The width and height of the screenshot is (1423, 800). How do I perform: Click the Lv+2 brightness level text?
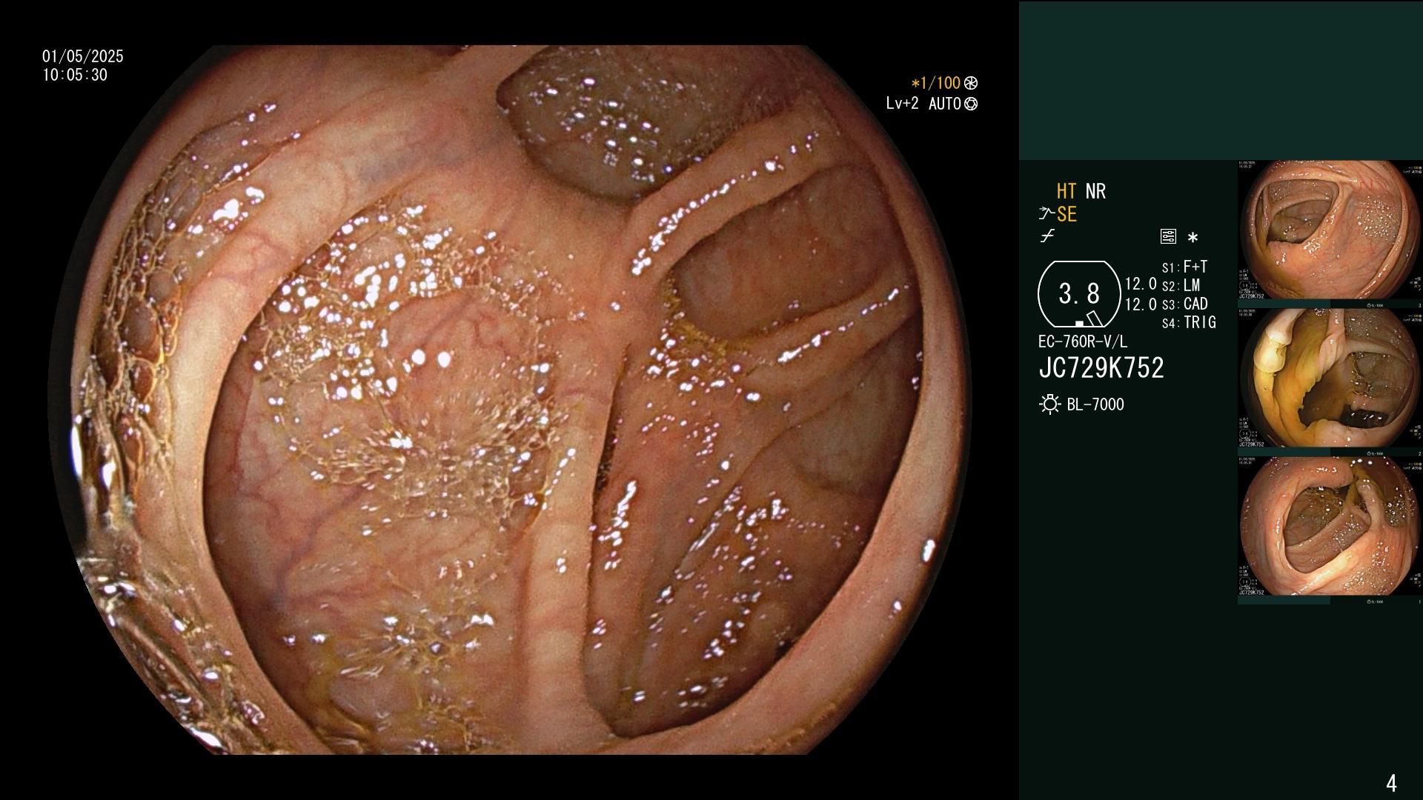[902, 104]
